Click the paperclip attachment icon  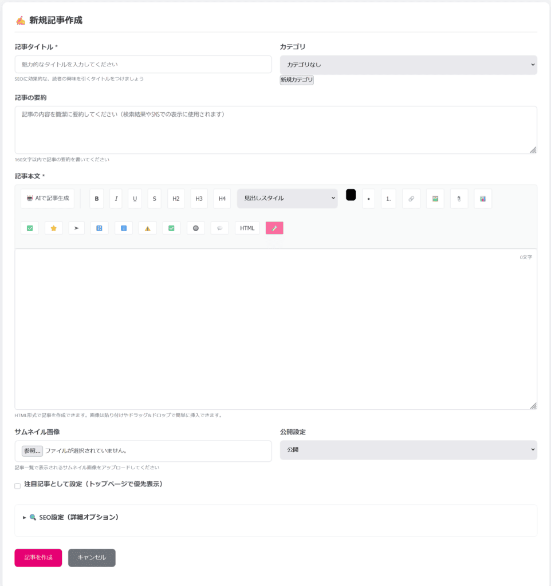(x=459, y=199)
